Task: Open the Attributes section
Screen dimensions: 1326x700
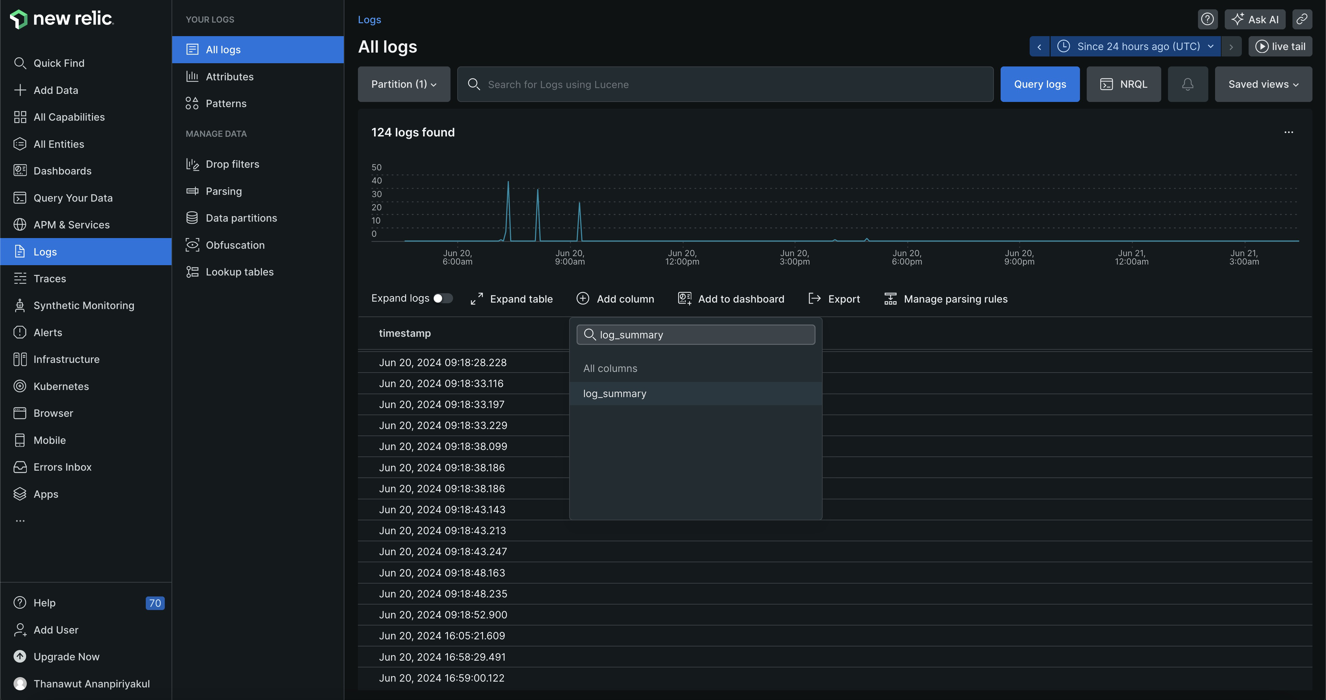Action: (x=230, y=76)
